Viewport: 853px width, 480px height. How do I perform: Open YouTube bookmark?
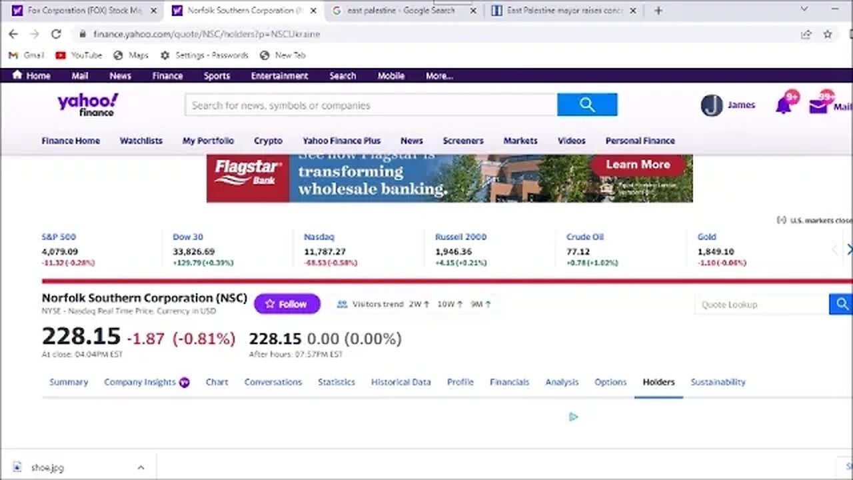pyautogui.click(x=79, y=55)
